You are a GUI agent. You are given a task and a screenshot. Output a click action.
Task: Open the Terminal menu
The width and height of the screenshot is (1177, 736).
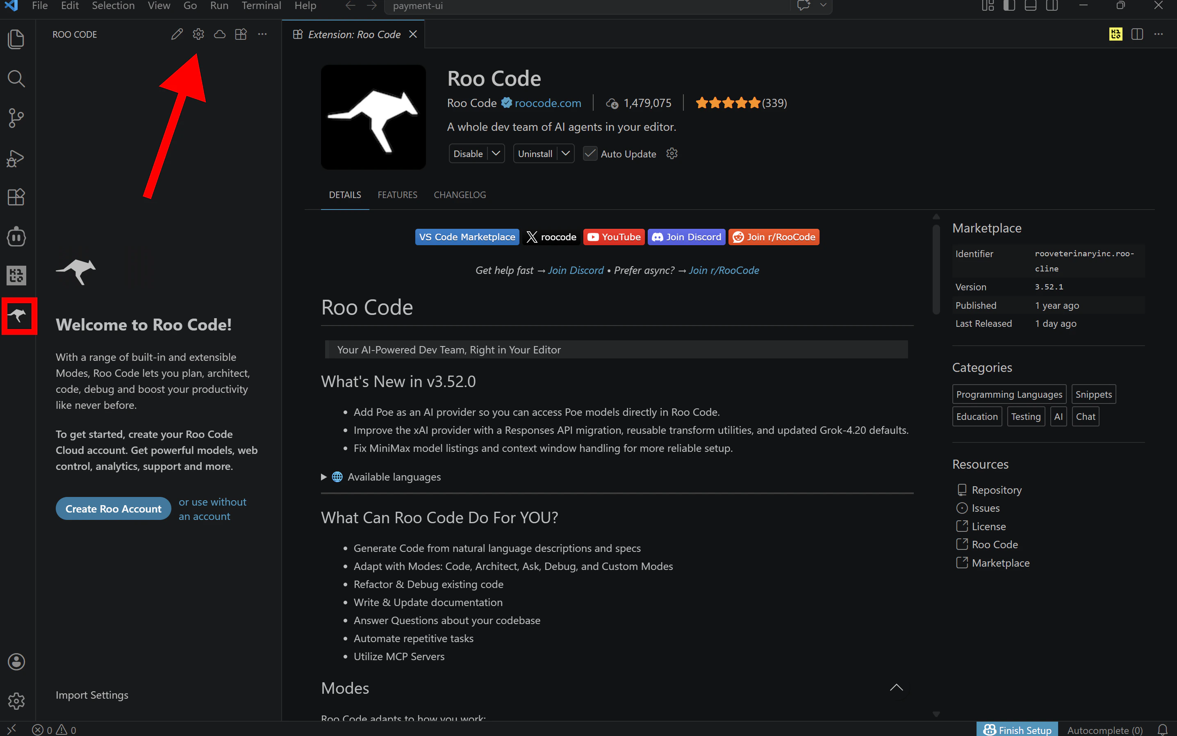(x=261, y=6)
